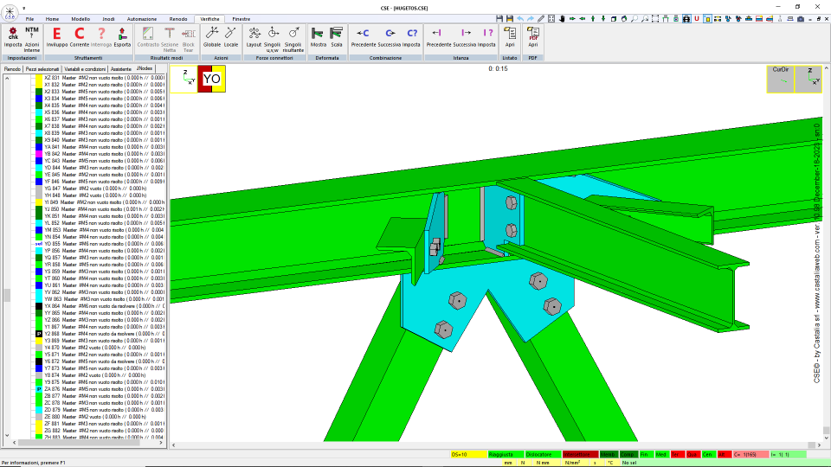Screen dimensions: 831x467
Task: Switch to the Jnodi ribbon tab
Action: pyautogui.click(x=108, y=19)
